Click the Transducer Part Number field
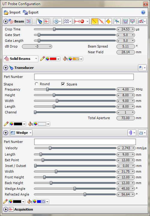This screenshot has height=216, width=150. tap(84, 77)
